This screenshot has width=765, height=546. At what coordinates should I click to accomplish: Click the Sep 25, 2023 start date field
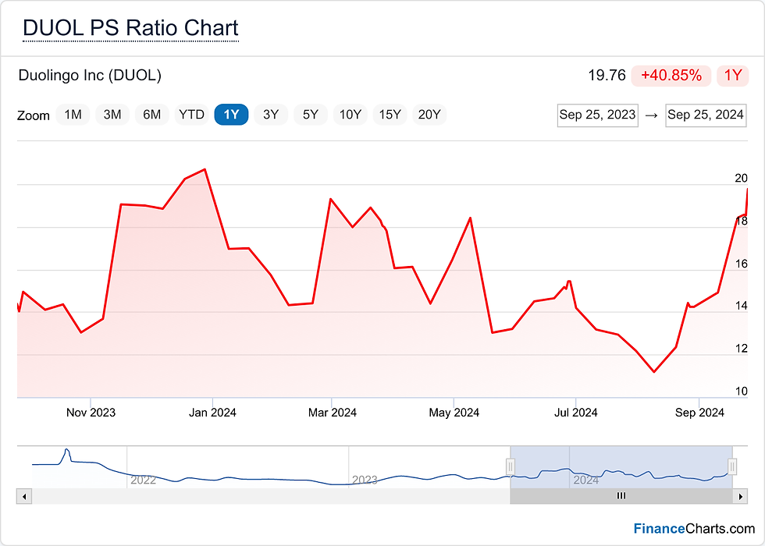(x=598, y=115)
